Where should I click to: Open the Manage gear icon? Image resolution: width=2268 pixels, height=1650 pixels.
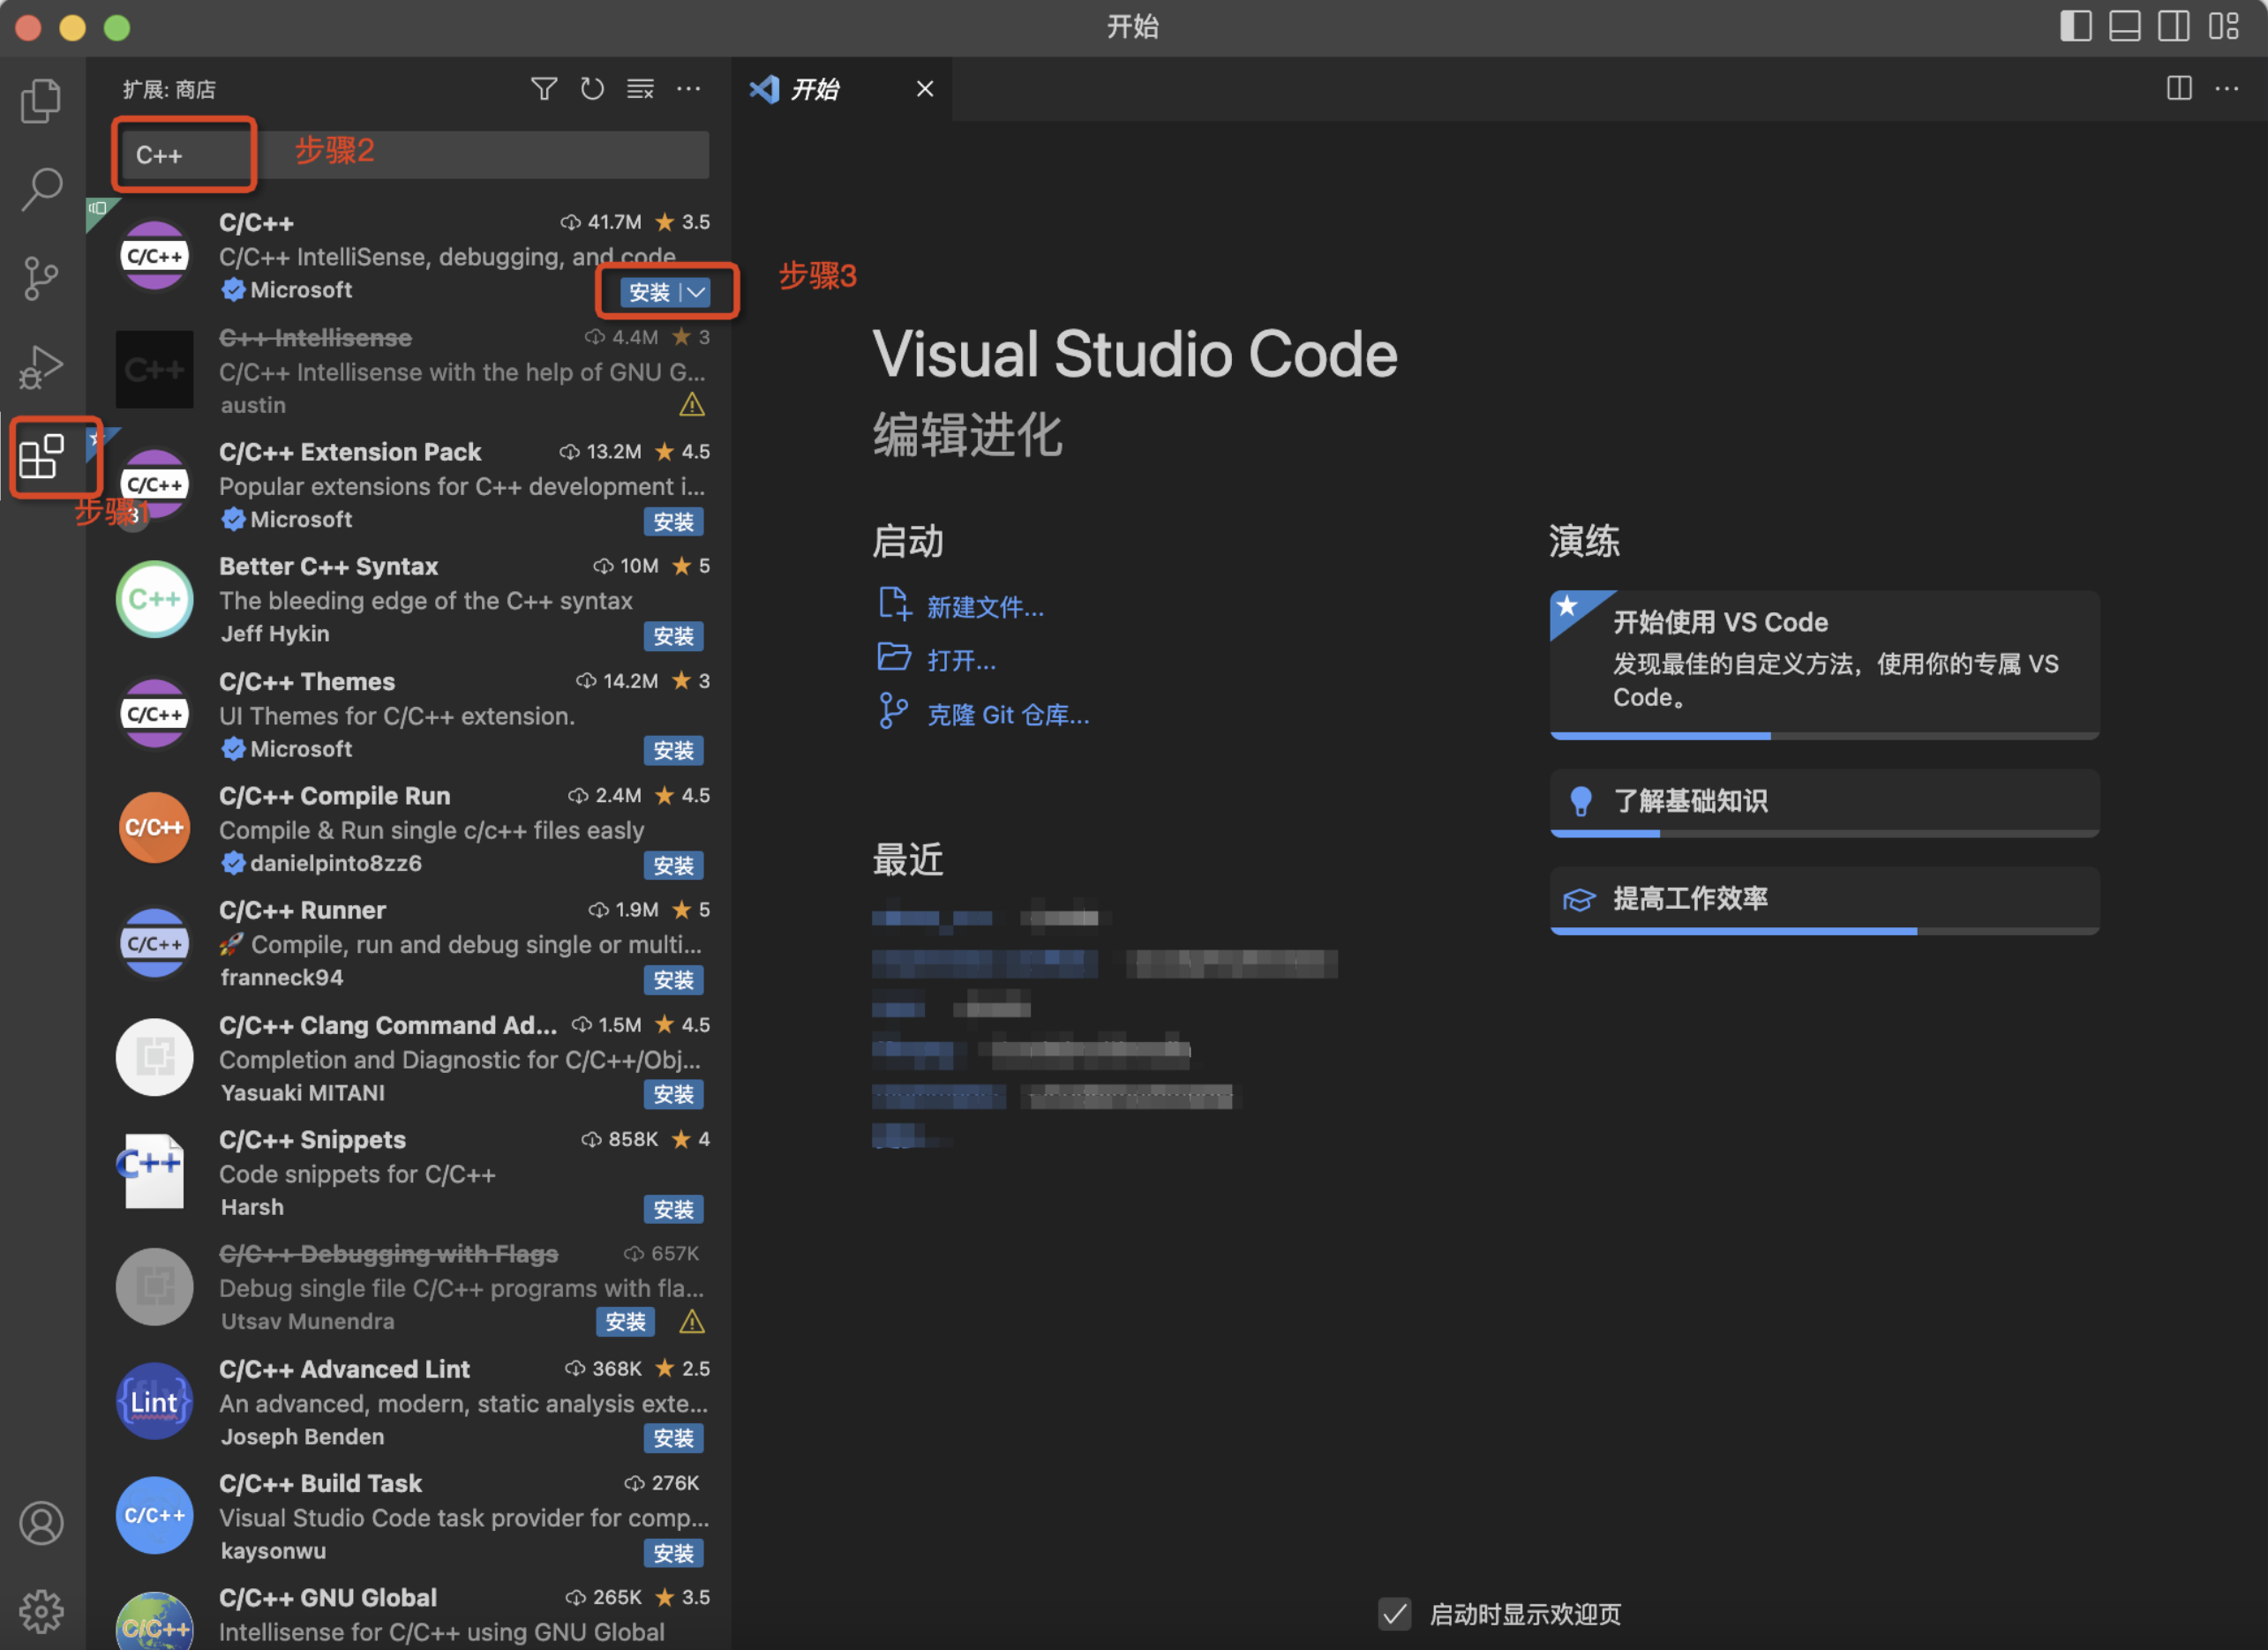point(41,1611)
